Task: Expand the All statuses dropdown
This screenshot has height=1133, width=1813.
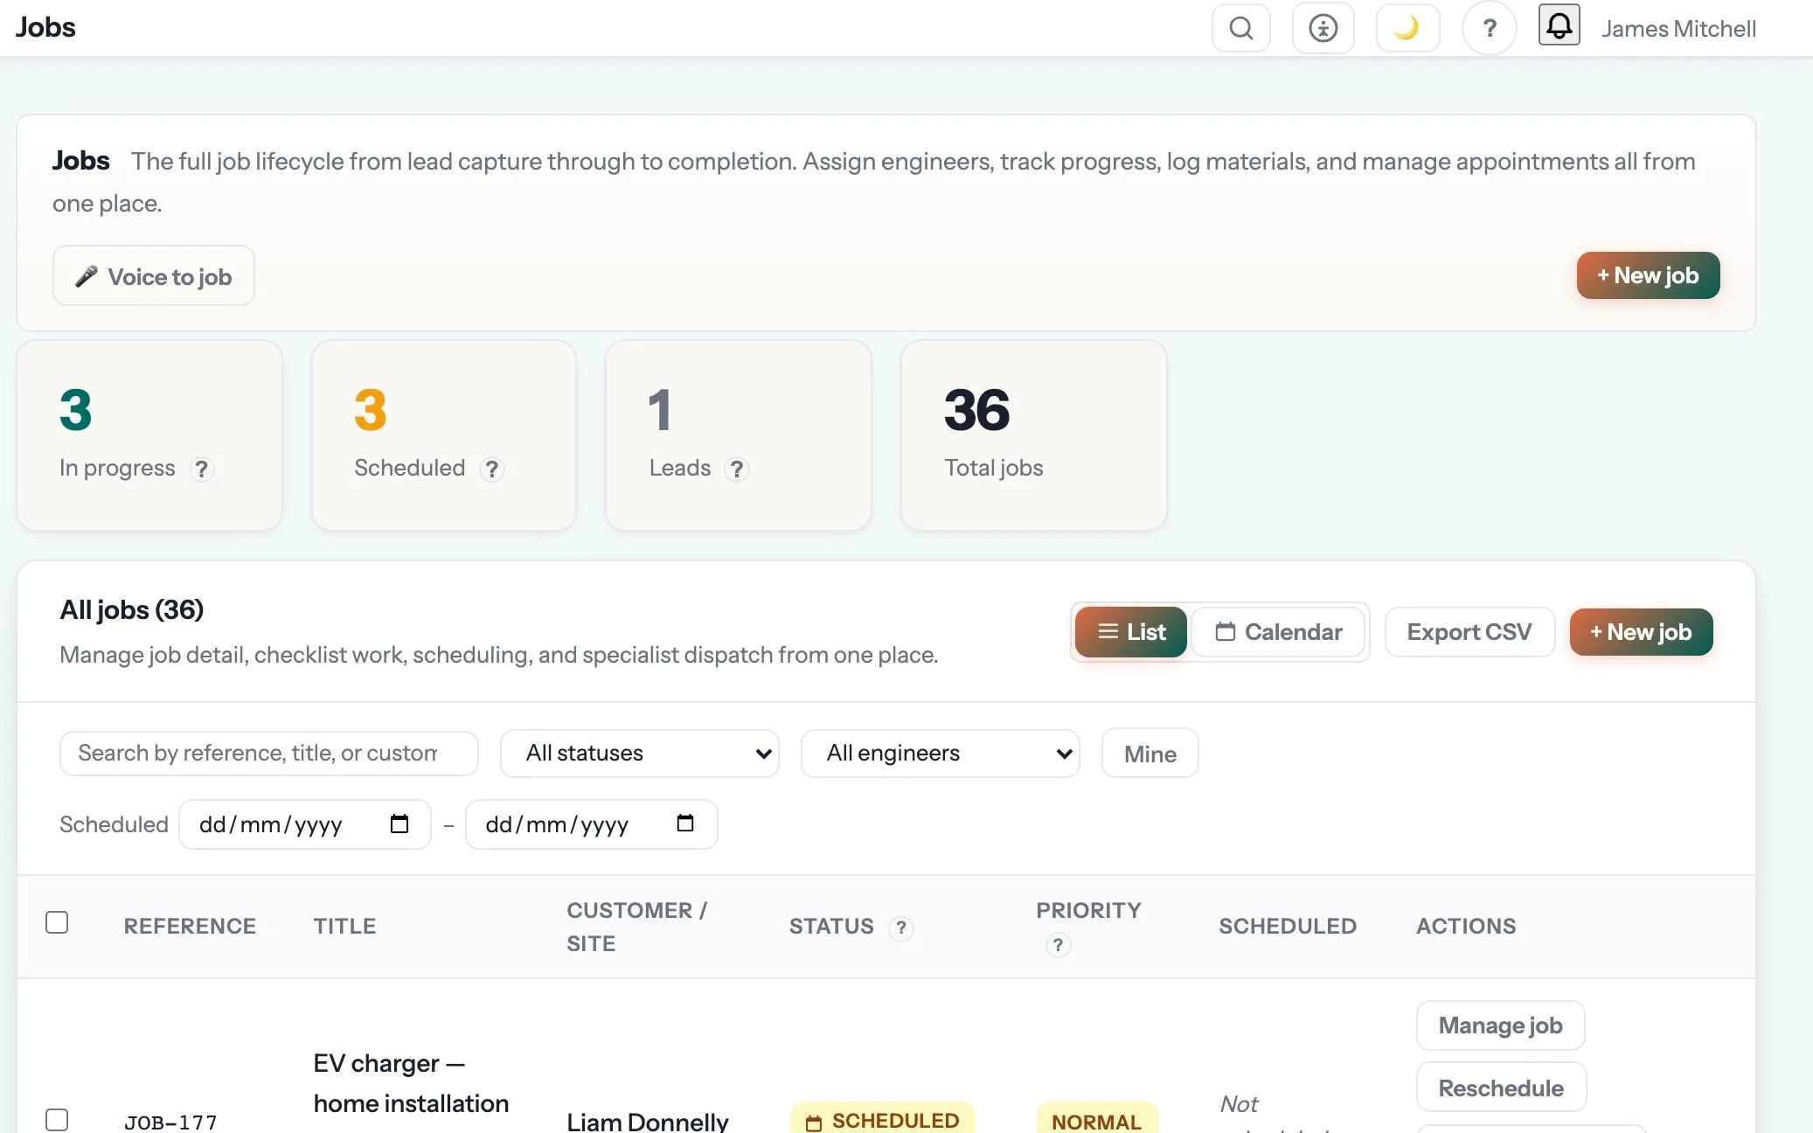Action: coord(640,754)
